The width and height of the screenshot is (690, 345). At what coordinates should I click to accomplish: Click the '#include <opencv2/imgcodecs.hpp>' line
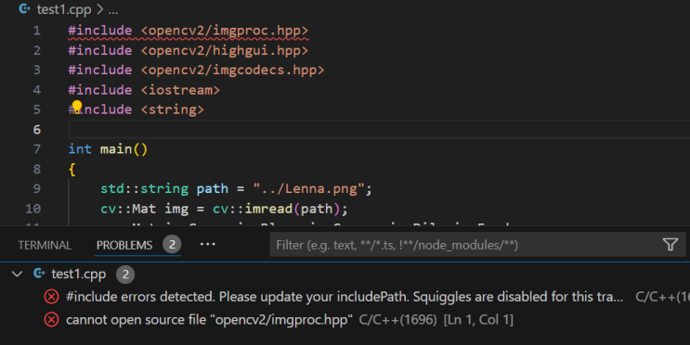(x=196, y=70)
